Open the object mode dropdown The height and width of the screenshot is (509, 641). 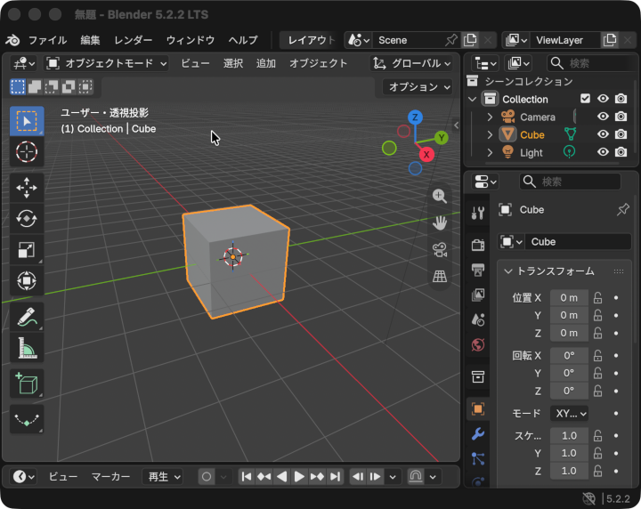click(x=107, y=63)
